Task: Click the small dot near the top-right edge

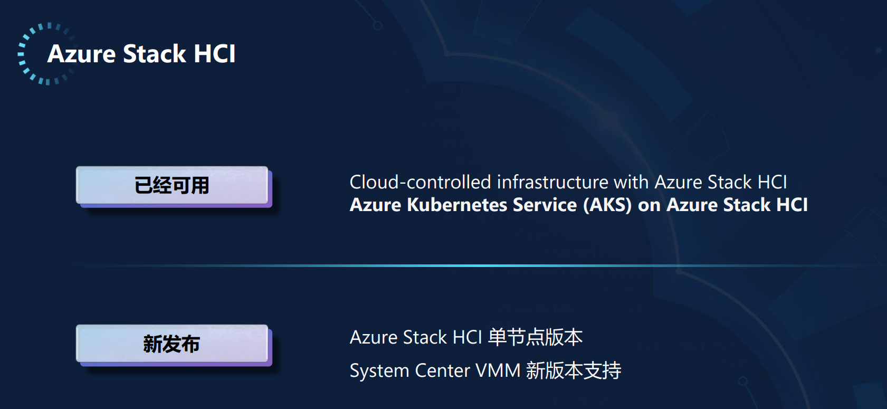Action: click(878, 51)
